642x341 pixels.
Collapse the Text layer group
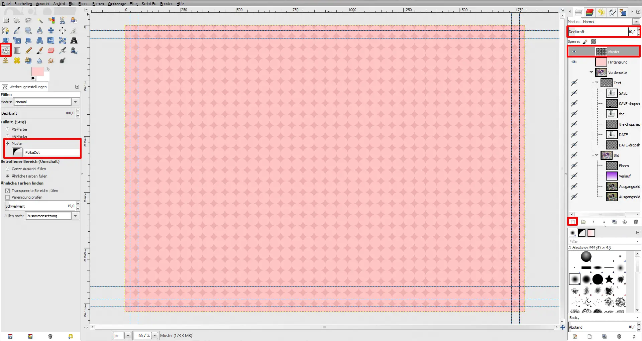click(x=597, y=83)
